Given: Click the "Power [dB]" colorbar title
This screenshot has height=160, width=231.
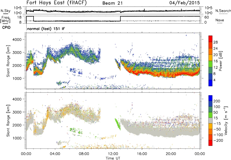Looking at the screenshot, I should [221, 61].
